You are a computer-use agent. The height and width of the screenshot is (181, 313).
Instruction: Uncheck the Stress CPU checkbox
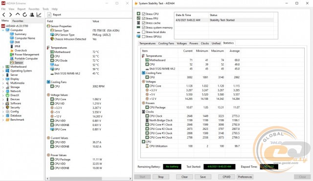[143, 14]
